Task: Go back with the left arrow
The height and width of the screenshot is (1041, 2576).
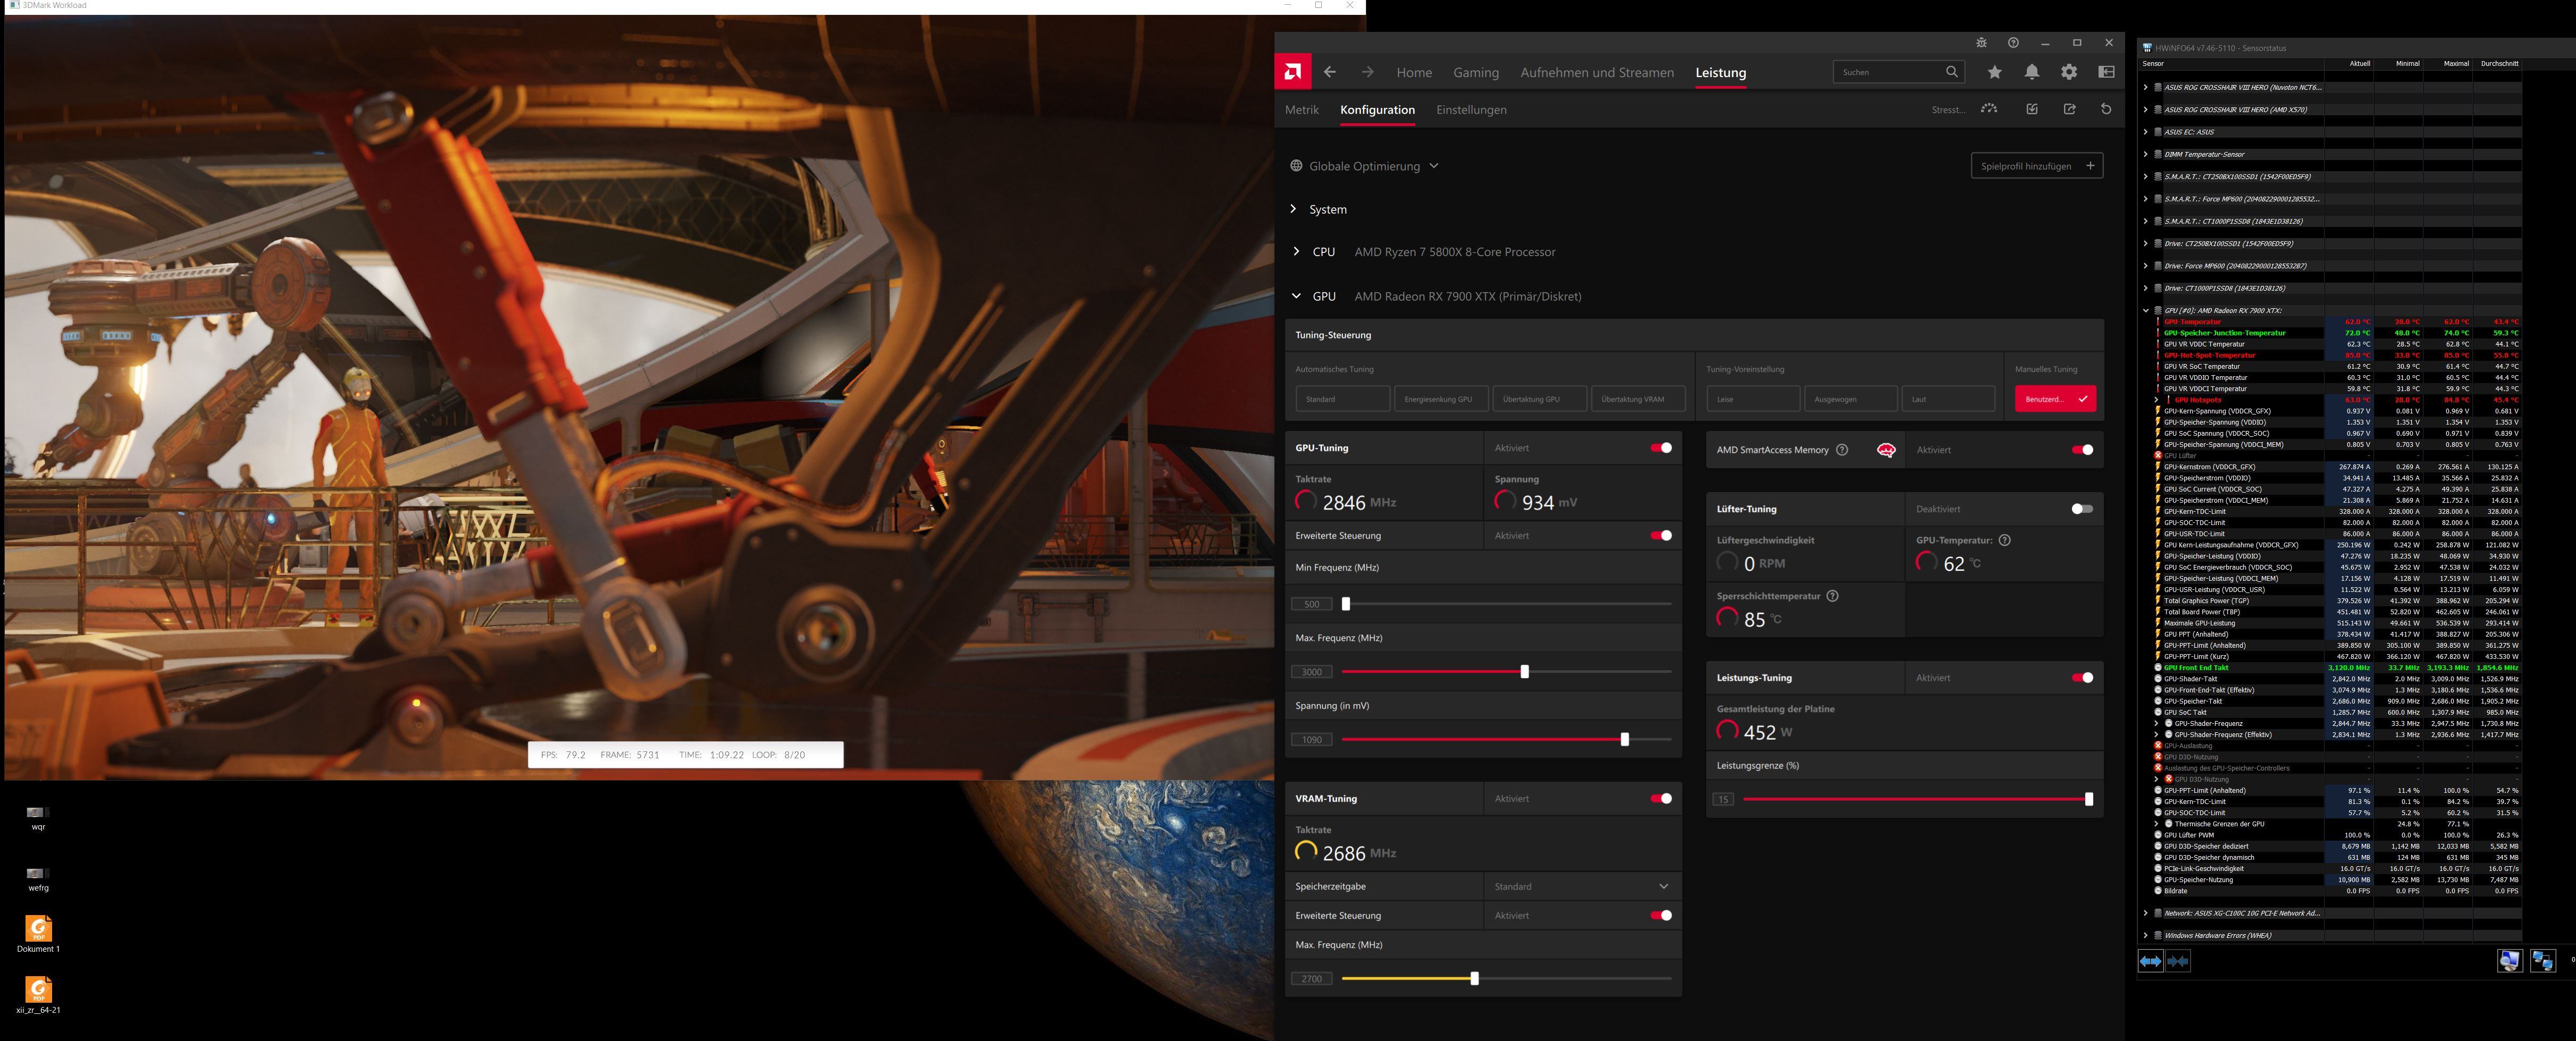Action: click(x=1330, y=72)
